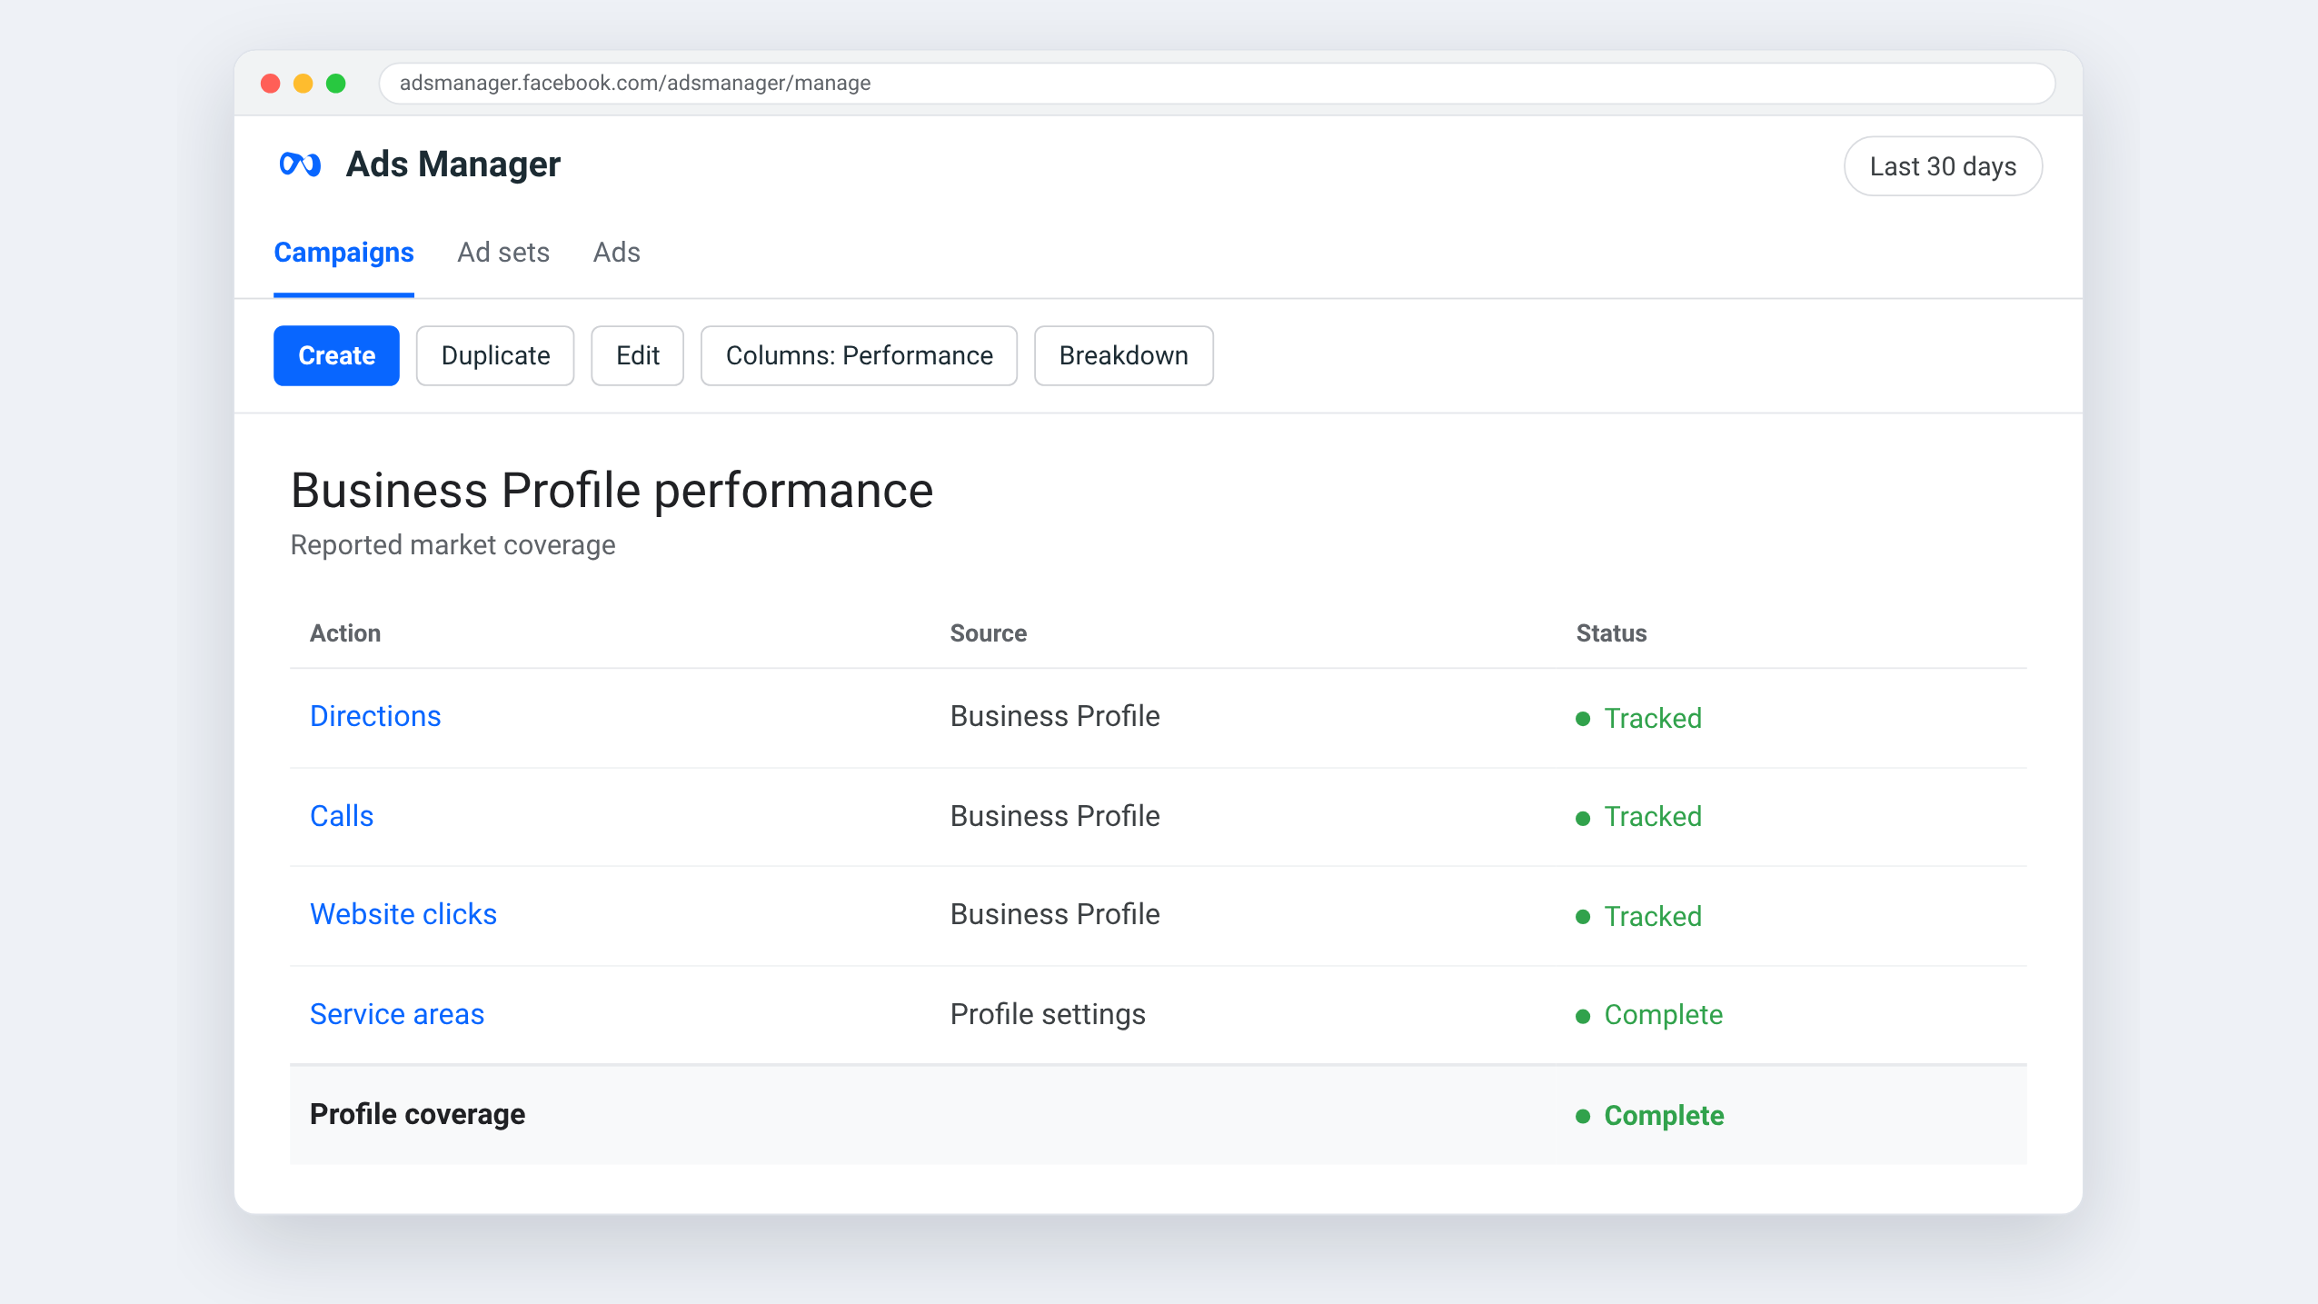The image size is (2318, 1304).
Task: Minimize the window with the yellow button
Action: pyautogui.click(x=303, y=84)
